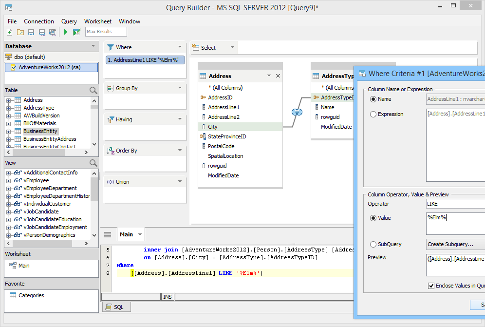This screenshot has height=327, width=485.
Task: Select the Value radio button
Action: coord(373,218)
